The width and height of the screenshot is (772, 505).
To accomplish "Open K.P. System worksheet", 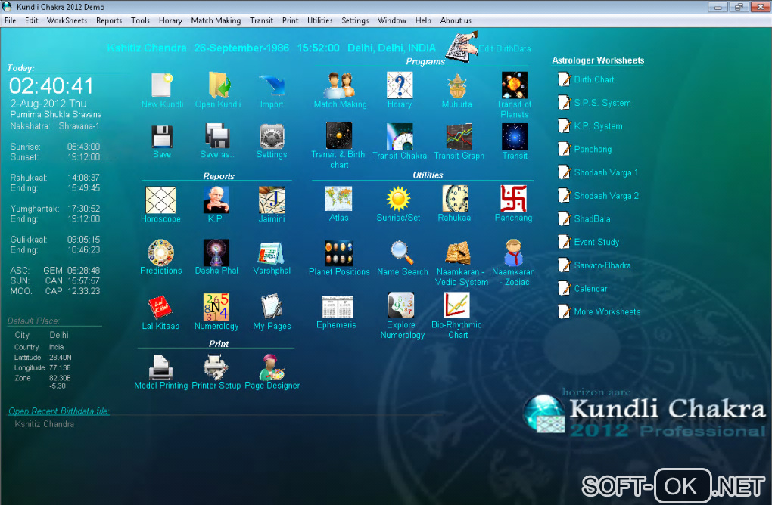I will [598, 126].
